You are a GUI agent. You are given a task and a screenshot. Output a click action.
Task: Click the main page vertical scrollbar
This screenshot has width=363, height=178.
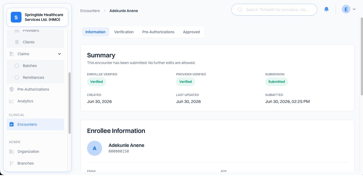tap(362, 56)
